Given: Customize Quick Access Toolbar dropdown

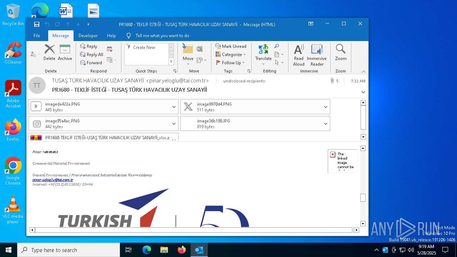Looking at the screenshot, I should pyautogui.click(x=88, y=24).
